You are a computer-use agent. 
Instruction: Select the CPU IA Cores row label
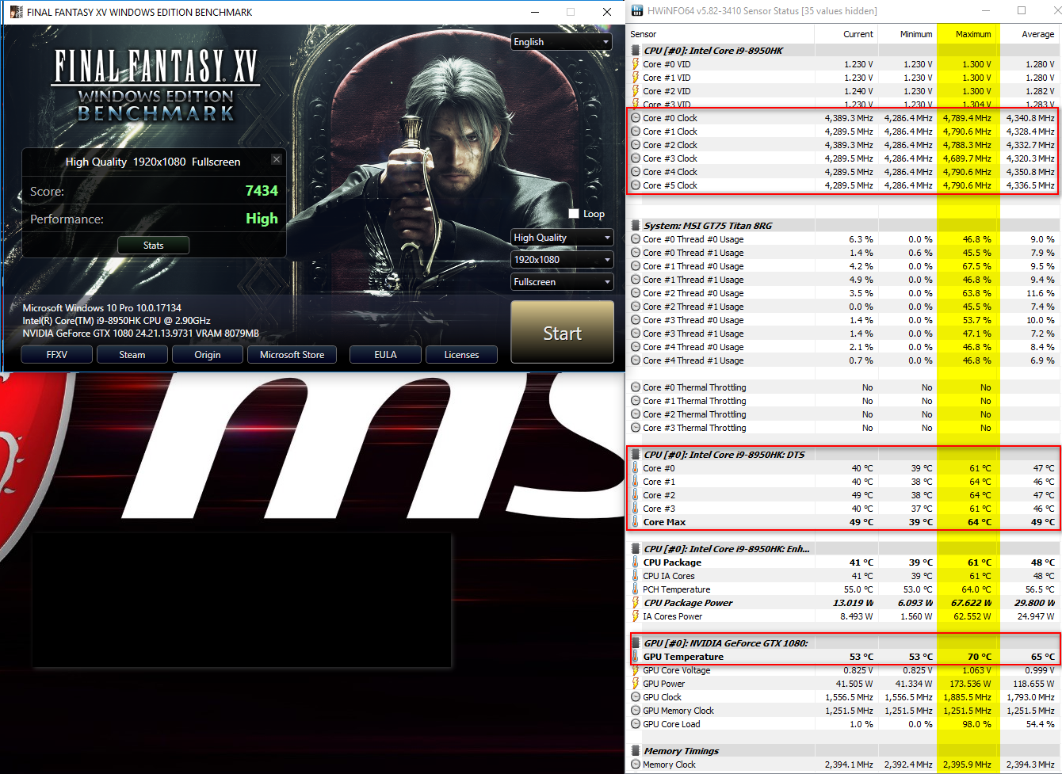click(669, 576)
